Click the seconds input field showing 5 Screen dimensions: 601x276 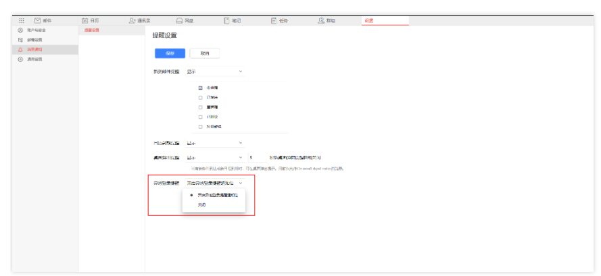257,157
